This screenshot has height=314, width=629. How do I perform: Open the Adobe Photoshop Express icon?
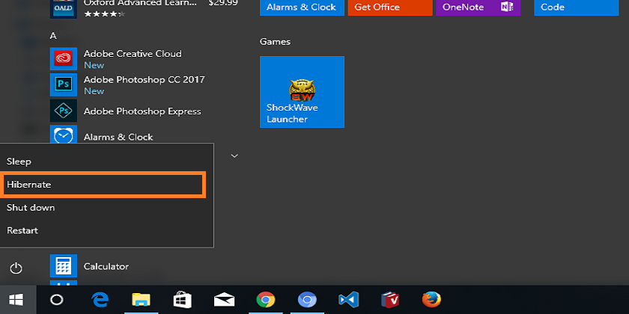64,111
